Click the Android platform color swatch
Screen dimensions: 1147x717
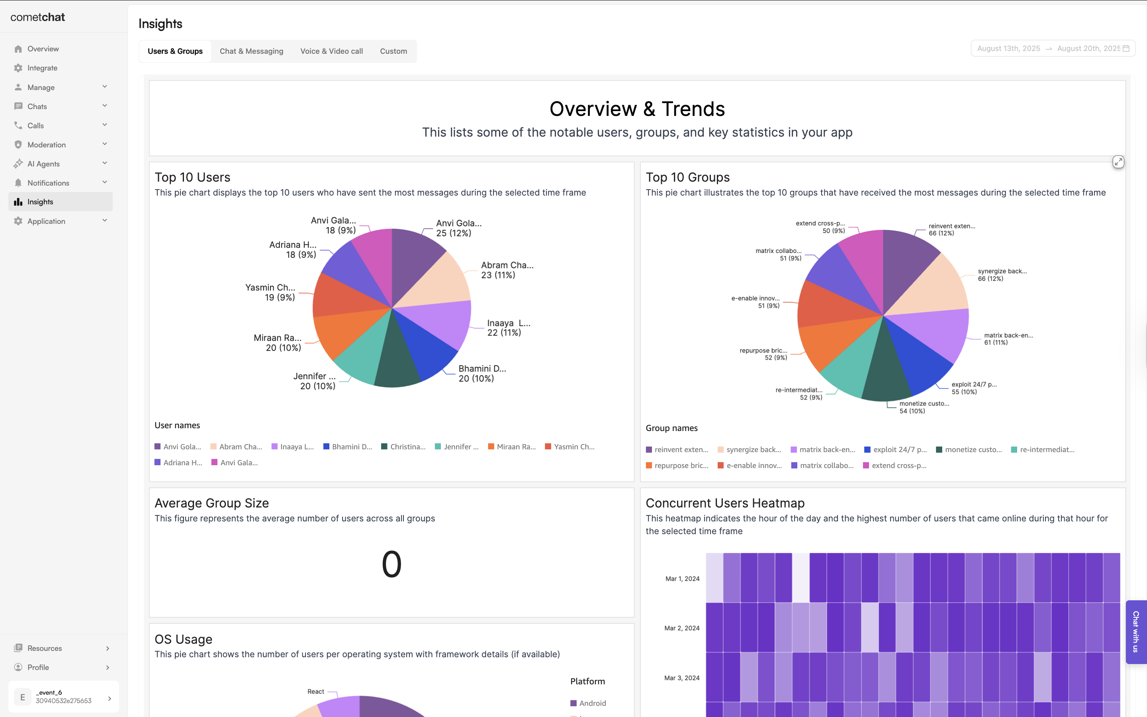(573, 703)
